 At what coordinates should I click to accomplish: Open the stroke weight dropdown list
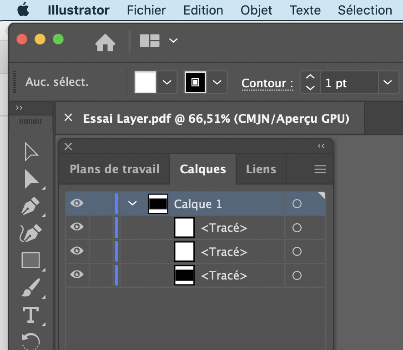tap(388, 82)
